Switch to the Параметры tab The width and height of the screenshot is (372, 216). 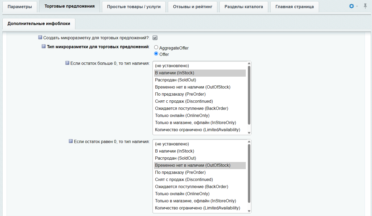[20, 7]
